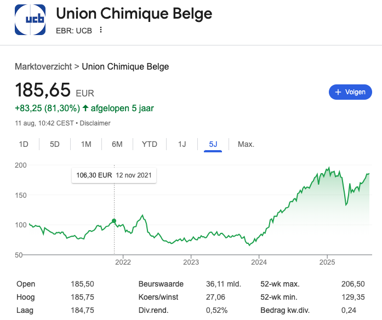Image resolution: width=382 pixels, height=320 pixels.
Task: Click the Union Chimique Belge heading
Action: click(134, 13)
